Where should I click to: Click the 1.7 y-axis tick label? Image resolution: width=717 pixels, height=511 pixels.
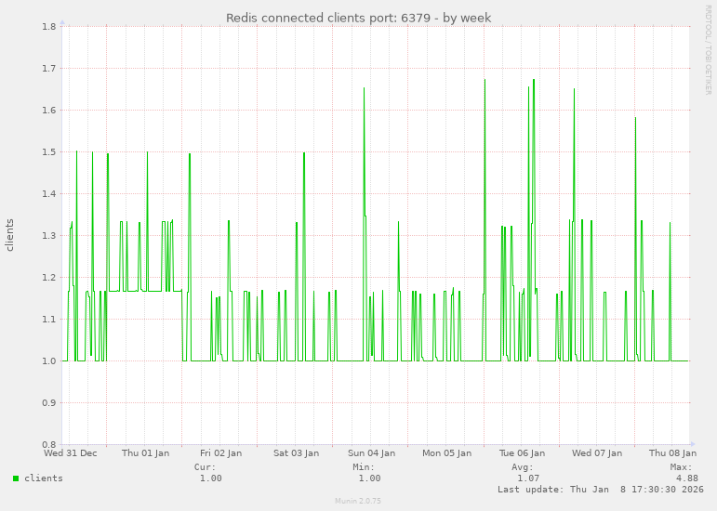(49, 69)
